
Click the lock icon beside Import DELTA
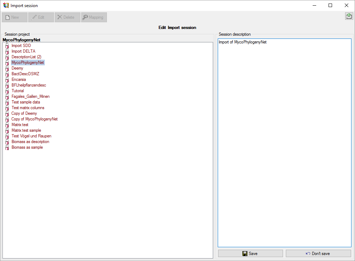coord(7,52)
